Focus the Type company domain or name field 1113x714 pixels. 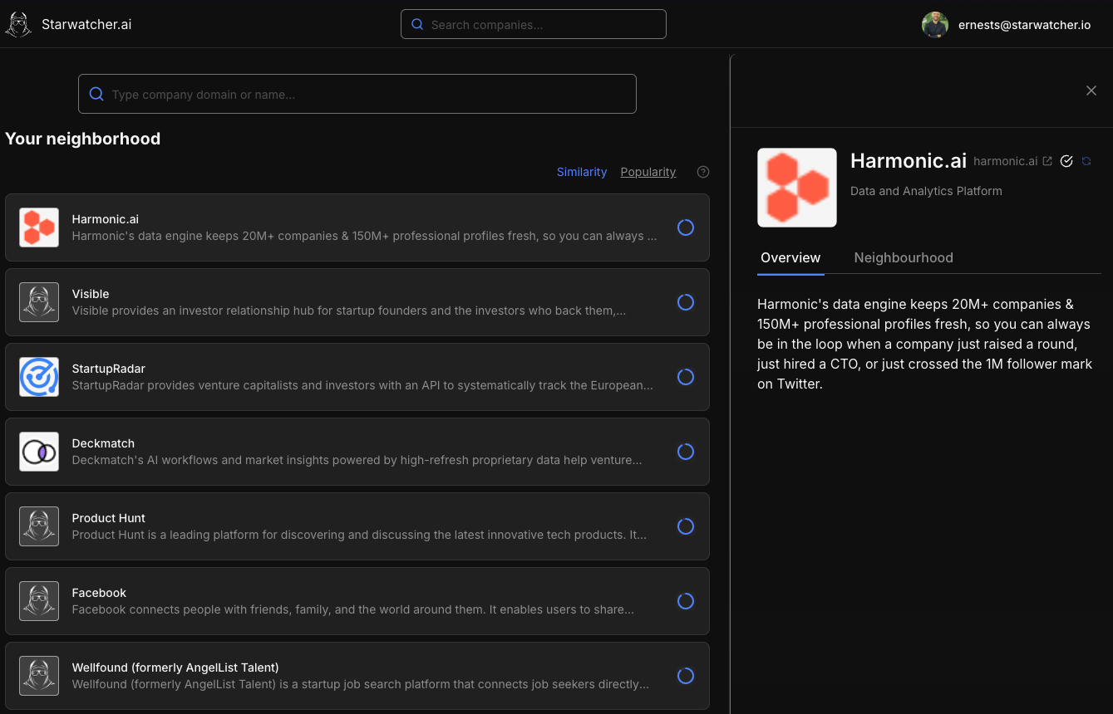point(357,94)
